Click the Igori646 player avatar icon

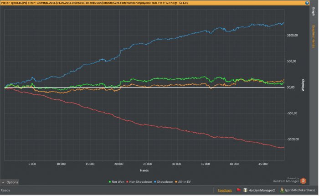click(x=282, y=190)
